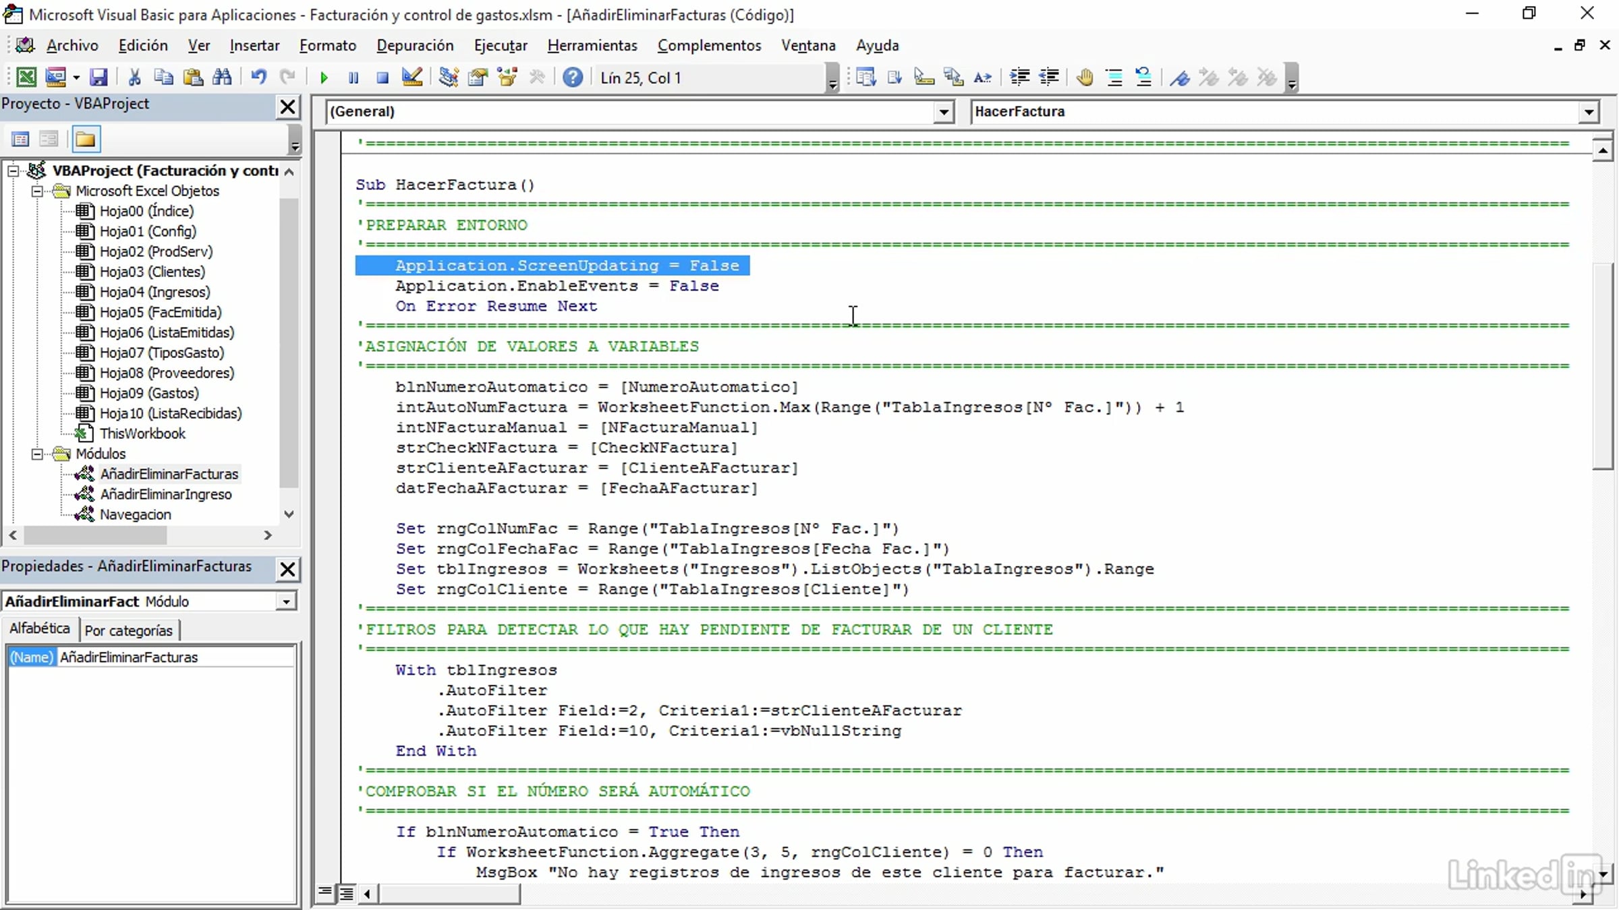Open the Insertar menu
Viewport: 1619px width, 910px height.
point(254,45)
